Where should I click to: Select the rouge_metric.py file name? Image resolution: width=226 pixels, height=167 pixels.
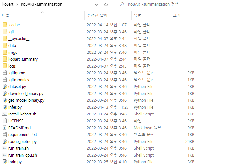(23, 142)
